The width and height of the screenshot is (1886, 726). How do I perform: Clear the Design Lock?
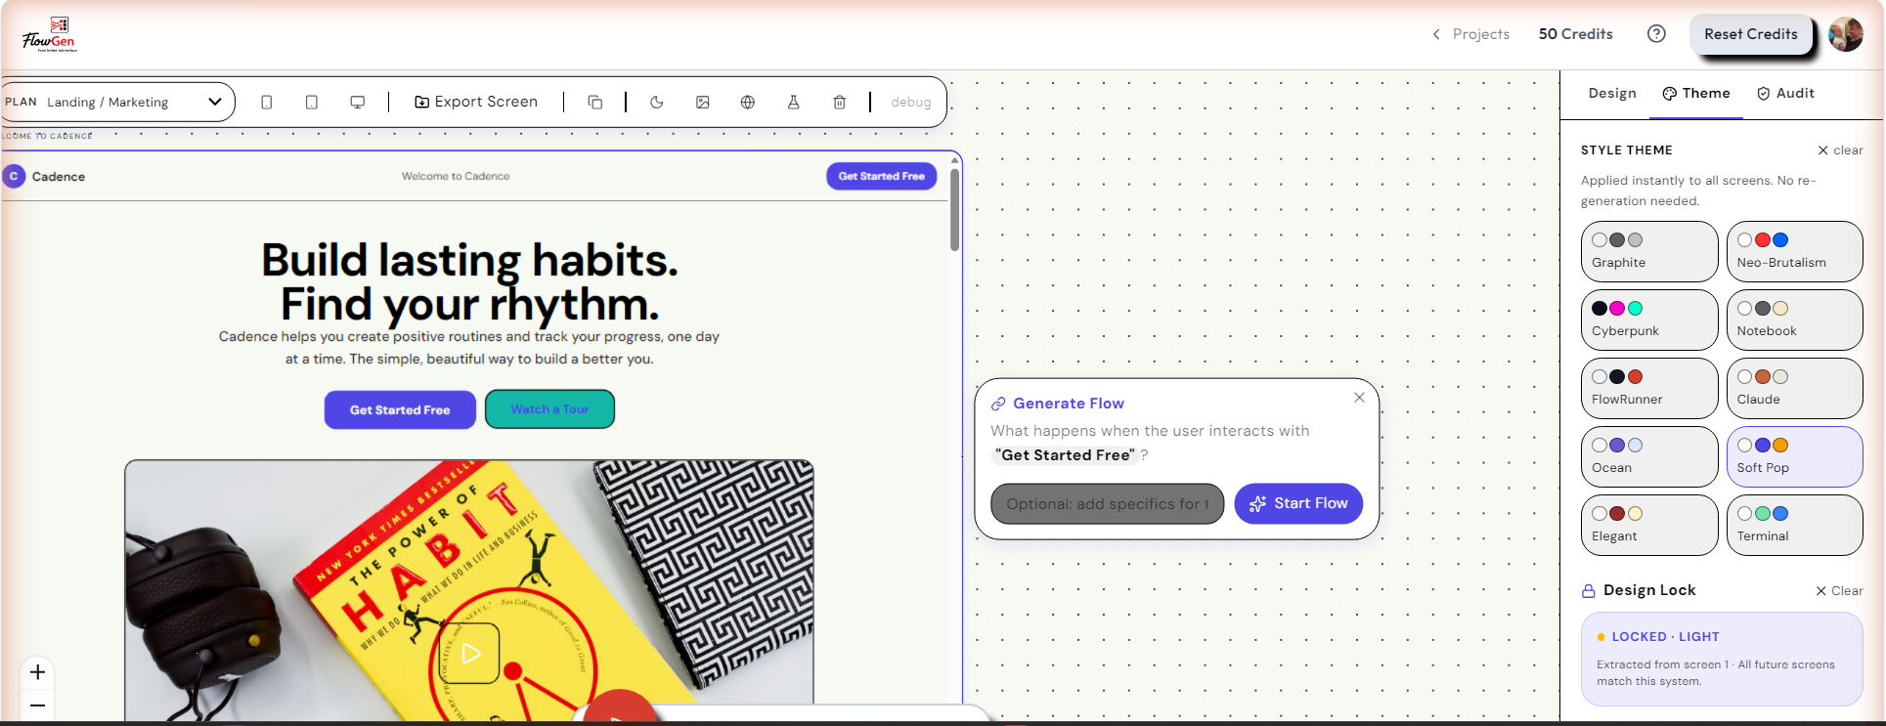click(x=1839, y=590)
